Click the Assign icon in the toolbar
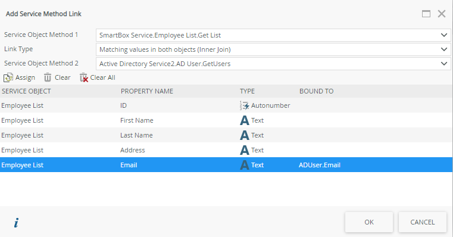The width and height of the screenshot is (453, 237). [x=8, y=77]
